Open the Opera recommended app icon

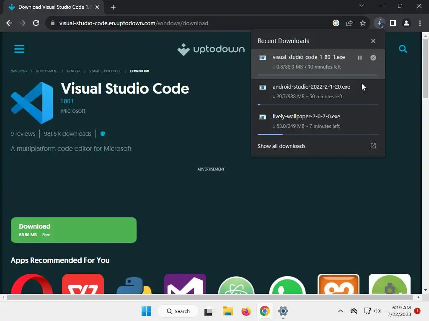32,284
